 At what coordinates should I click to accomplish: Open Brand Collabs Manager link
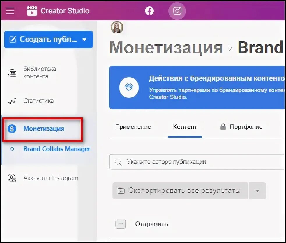coord(57,149)
